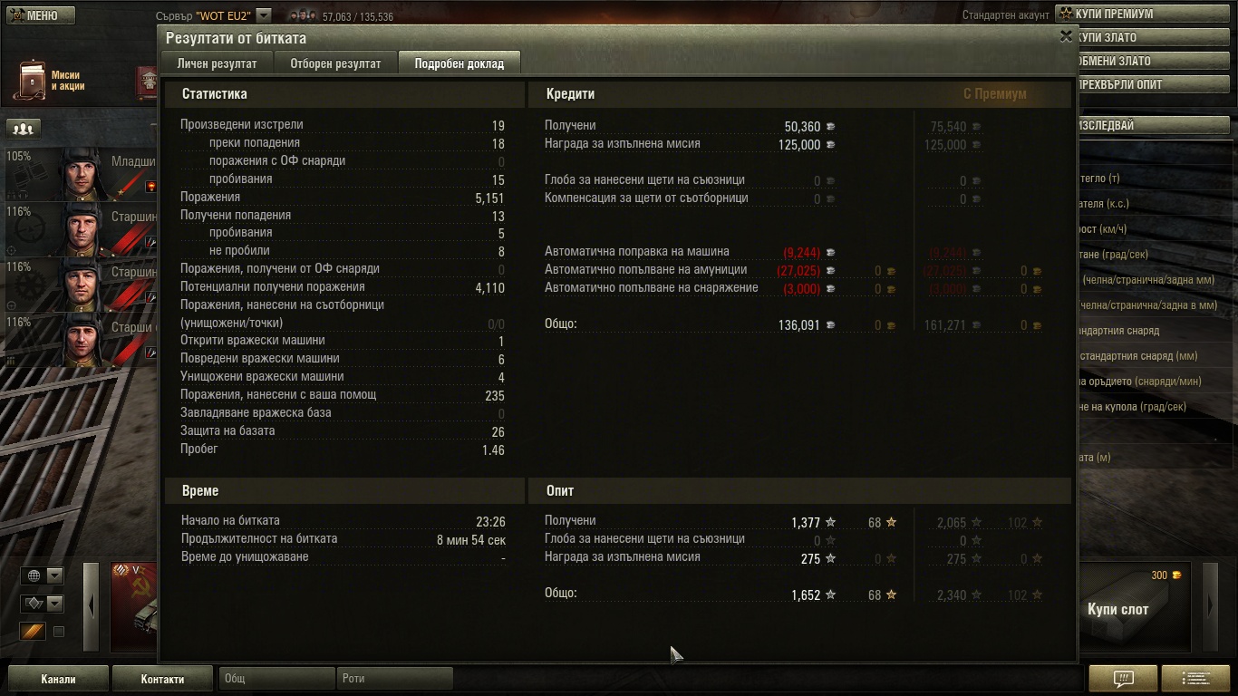Switch to the Личен резултат tab

[x=218, y=63]
